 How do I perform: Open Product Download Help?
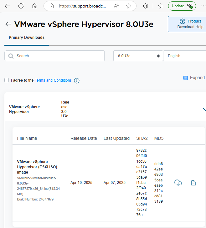(x=187, y=24)
